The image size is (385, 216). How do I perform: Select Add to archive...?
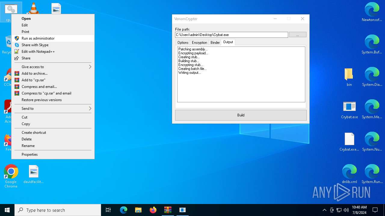[53, 73]
